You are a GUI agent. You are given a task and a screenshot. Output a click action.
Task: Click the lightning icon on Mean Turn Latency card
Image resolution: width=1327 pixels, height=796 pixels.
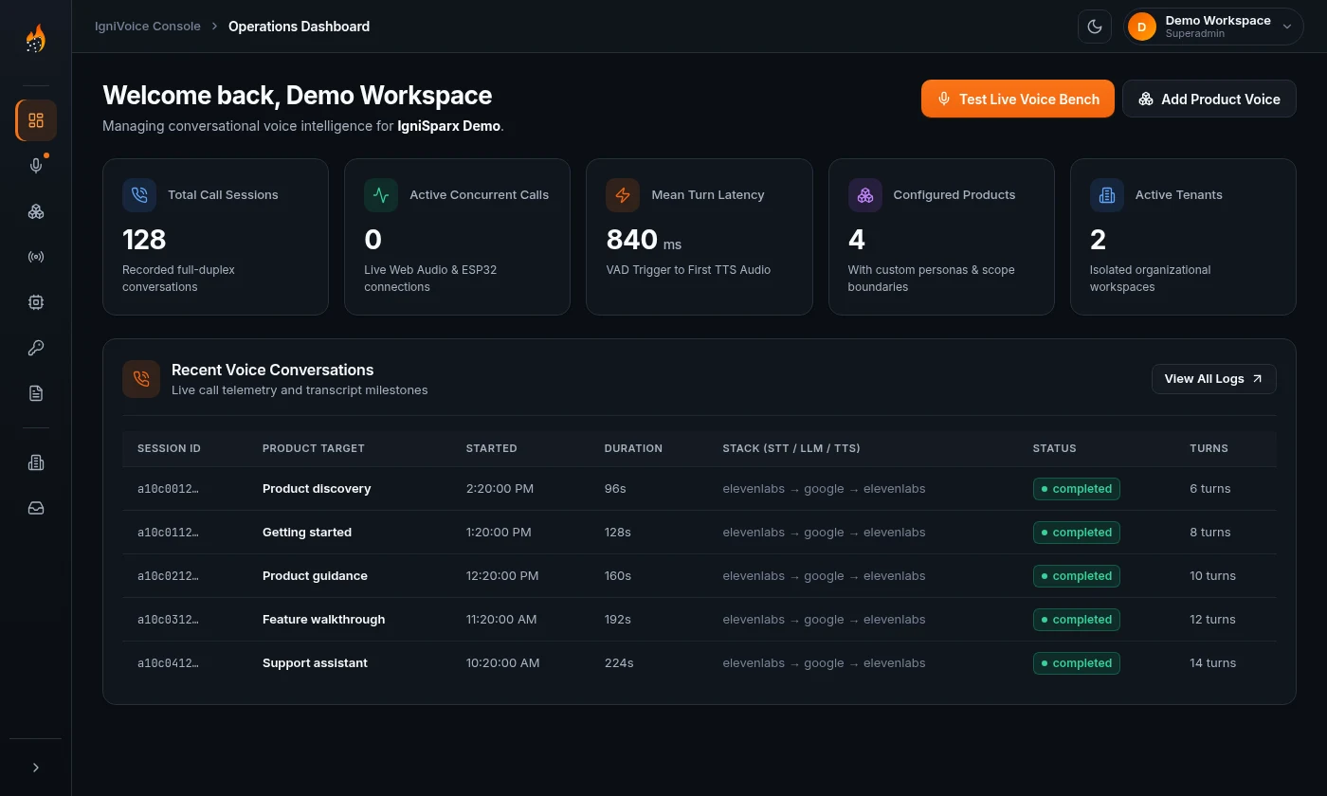click(623, 195)
